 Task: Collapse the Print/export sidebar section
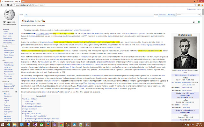pyautogui.click(x=6, y=82)
